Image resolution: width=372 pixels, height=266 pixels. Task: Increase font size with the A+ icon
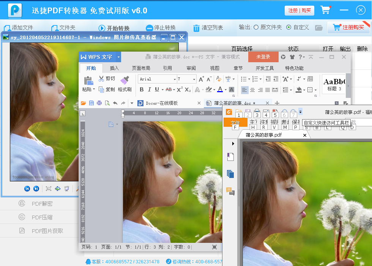[201, 79]
